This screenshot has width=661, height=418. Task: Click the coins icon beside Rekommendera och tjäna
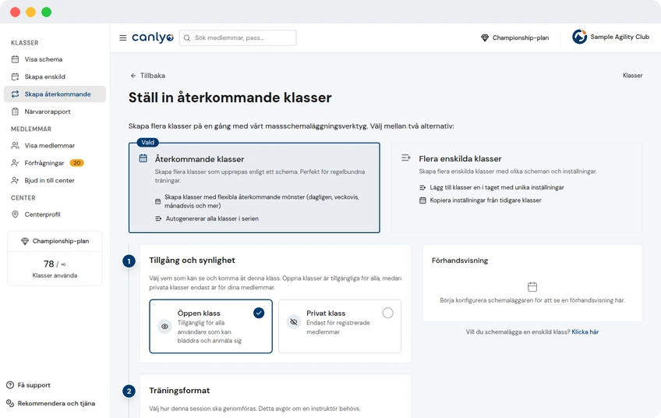[10, 403]
